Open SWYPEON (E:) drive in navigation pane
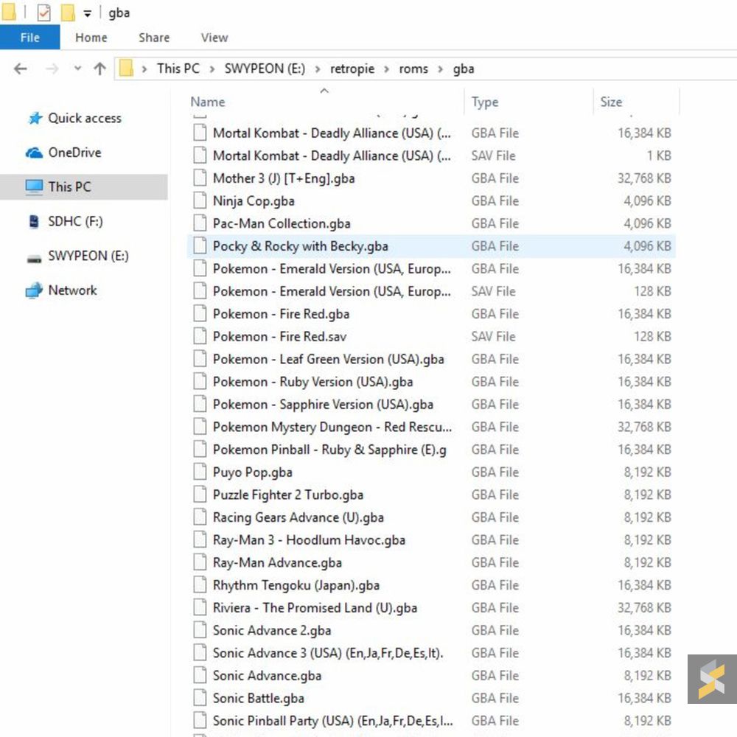This screenshot has width=737, height=737. pos(88,256)
